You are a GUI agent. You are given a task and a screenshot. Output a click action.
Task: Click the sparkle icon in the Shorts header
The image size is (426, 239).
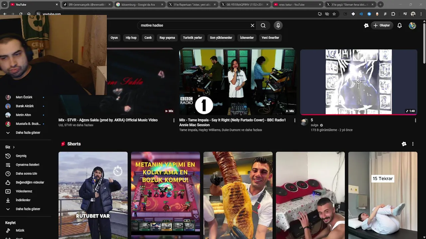tap(404, 144)
